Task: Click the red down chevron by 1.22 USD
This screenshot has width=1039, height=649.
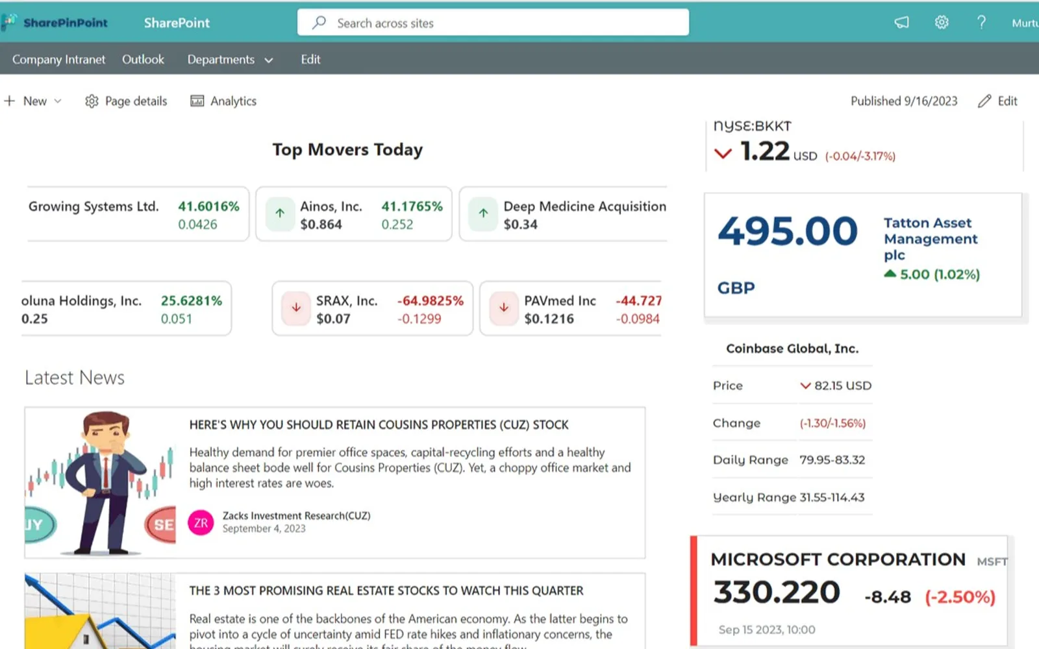Action: click(723, 154)
